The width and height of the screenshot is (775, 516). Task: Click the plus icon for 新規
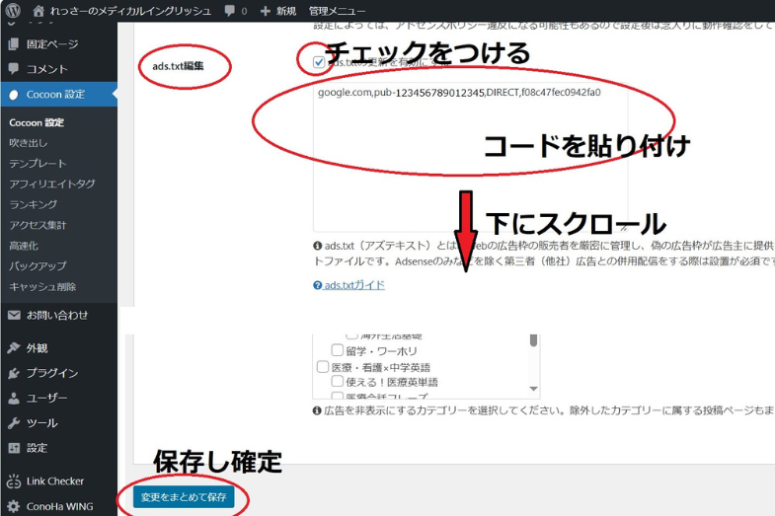tap(266, 11)
